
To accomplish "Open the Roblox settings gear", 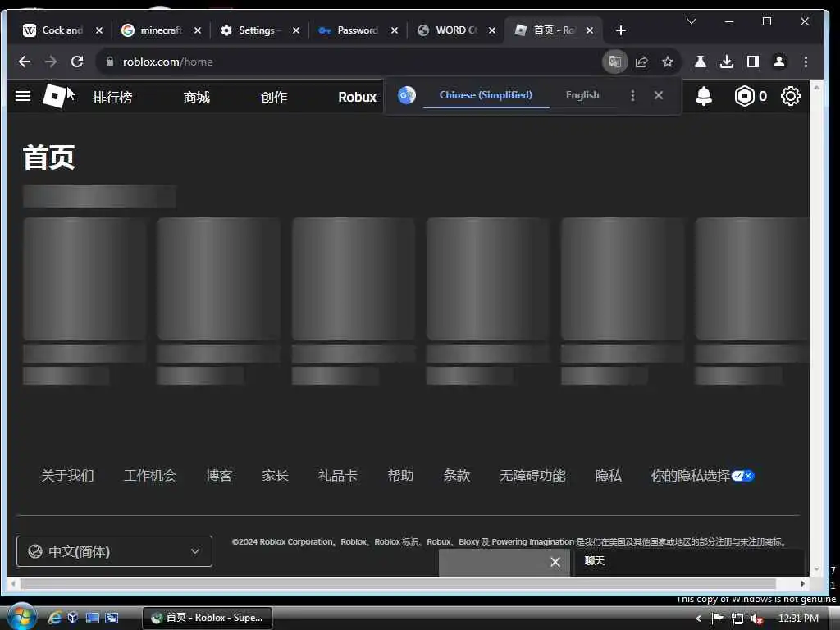I will [790, 97].
